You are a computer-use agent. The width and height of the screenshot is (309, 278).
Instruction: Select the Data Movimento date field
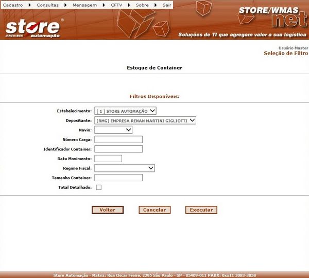[108, 159]
